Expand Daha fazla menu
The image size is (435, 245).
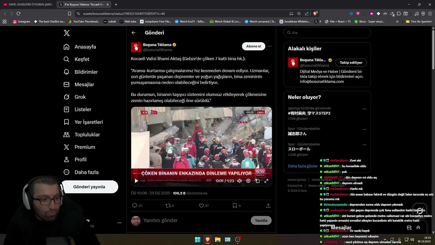coord(81,172)
